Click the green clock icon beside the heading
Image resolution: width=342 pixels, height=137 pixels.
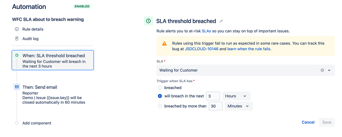[148, 21]
